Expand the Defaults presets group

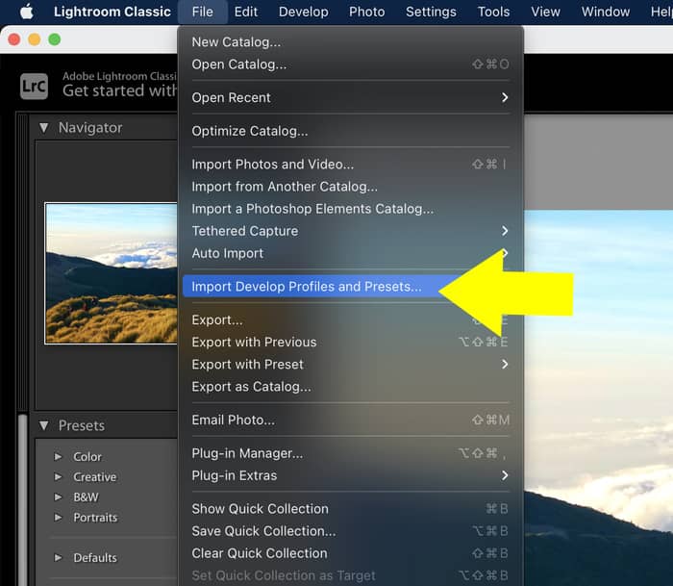coord(59,558)
